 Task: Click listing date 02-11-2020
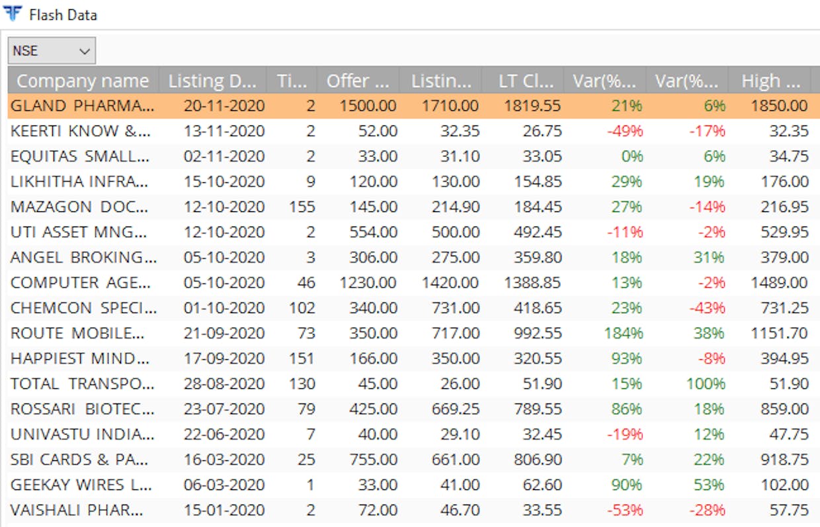tap(224, 157)
